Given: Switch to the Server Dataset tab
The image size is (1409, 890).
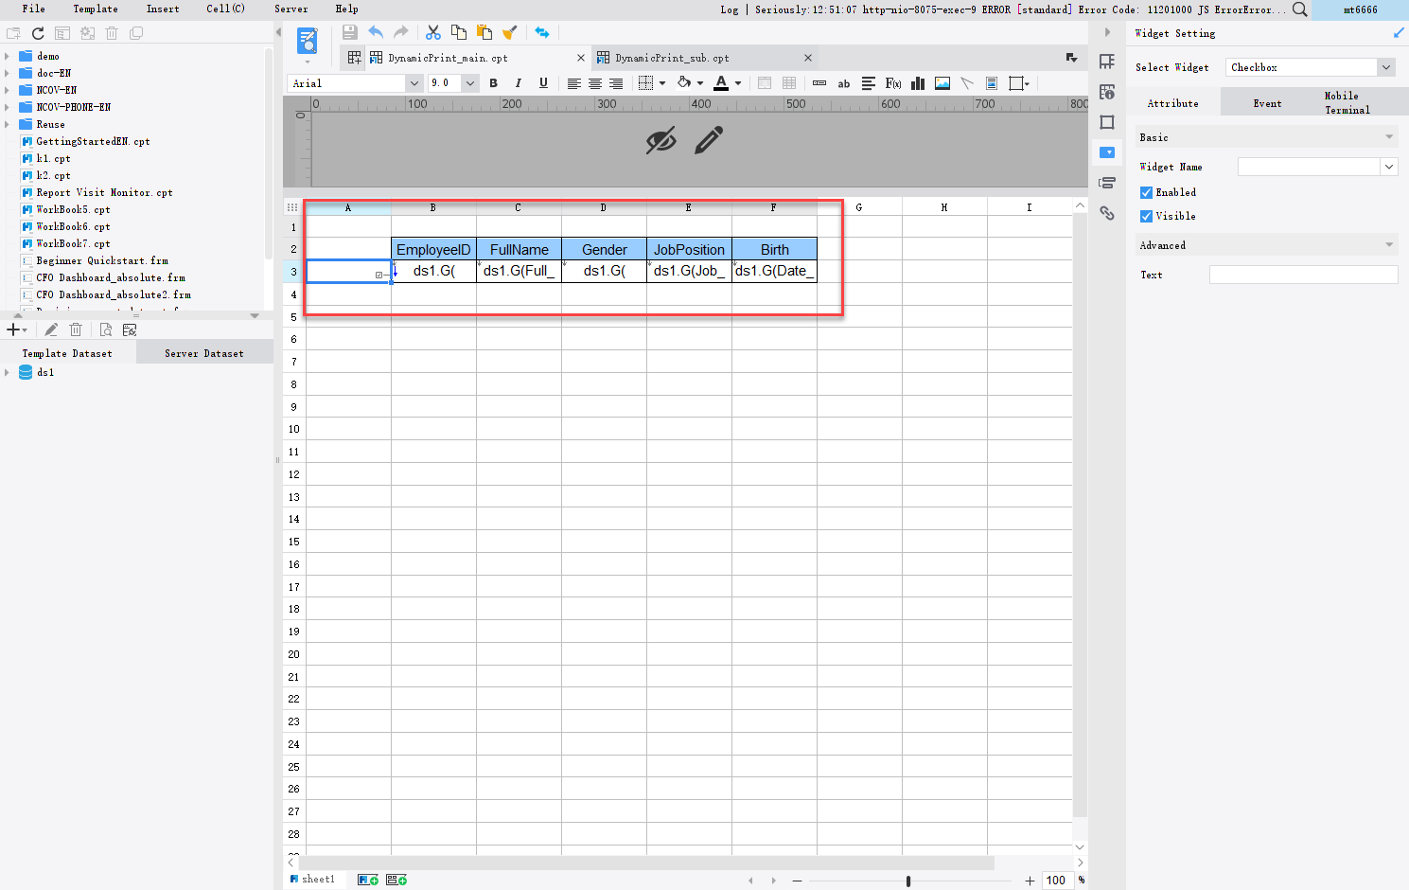Looking at the screenshot, I should 204,353.
